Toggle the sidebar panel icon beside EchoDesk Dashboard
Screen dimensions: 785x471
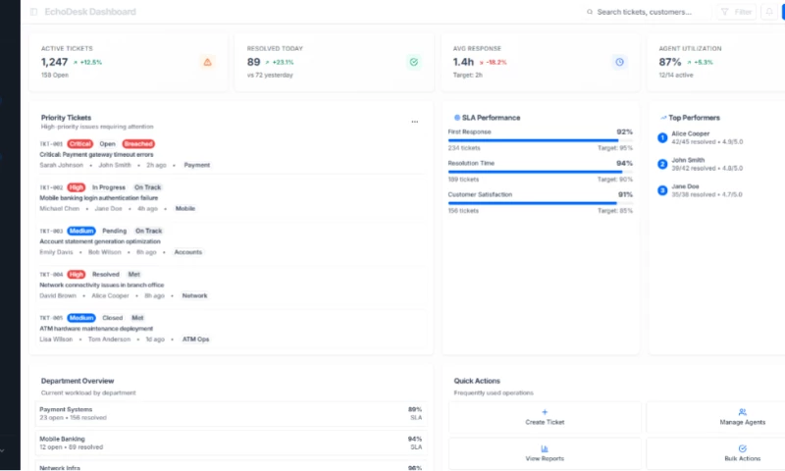coord(33,12)
